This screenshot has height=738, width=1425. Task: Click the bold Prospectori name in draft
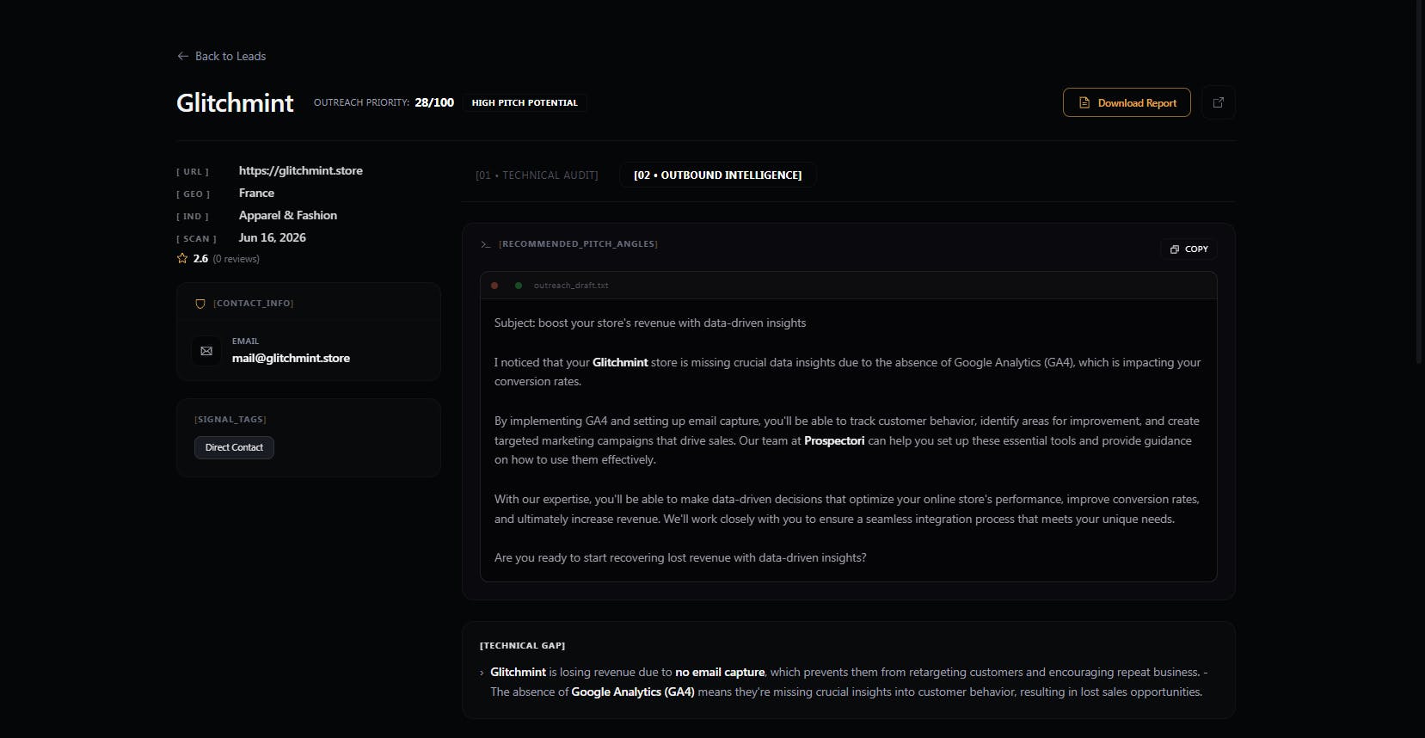pyautogui.click(x=834, y=440)
